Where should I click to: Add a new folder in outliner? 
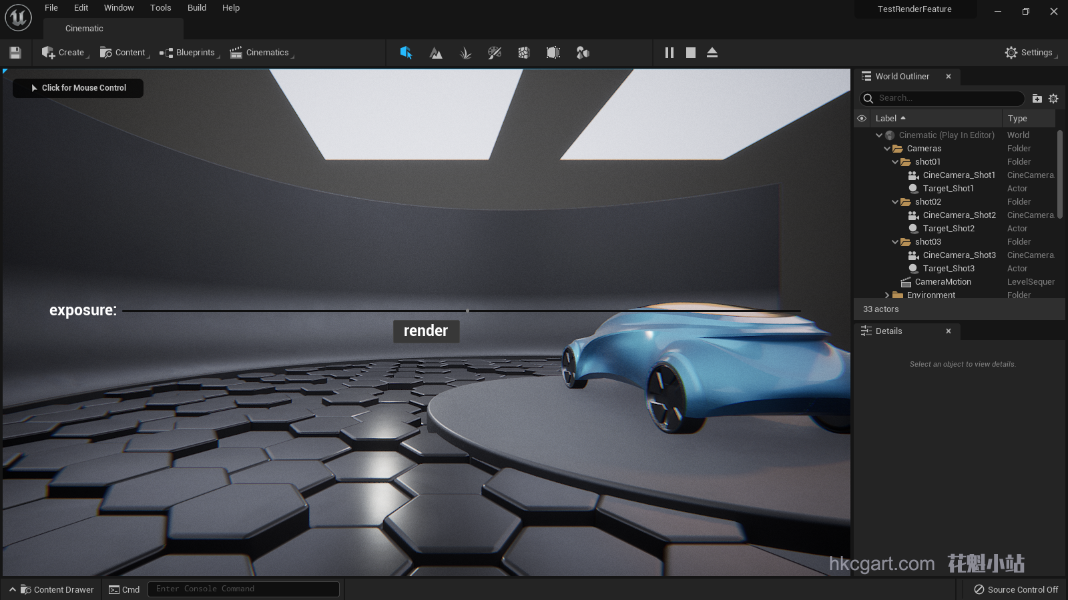point(1037,99)
